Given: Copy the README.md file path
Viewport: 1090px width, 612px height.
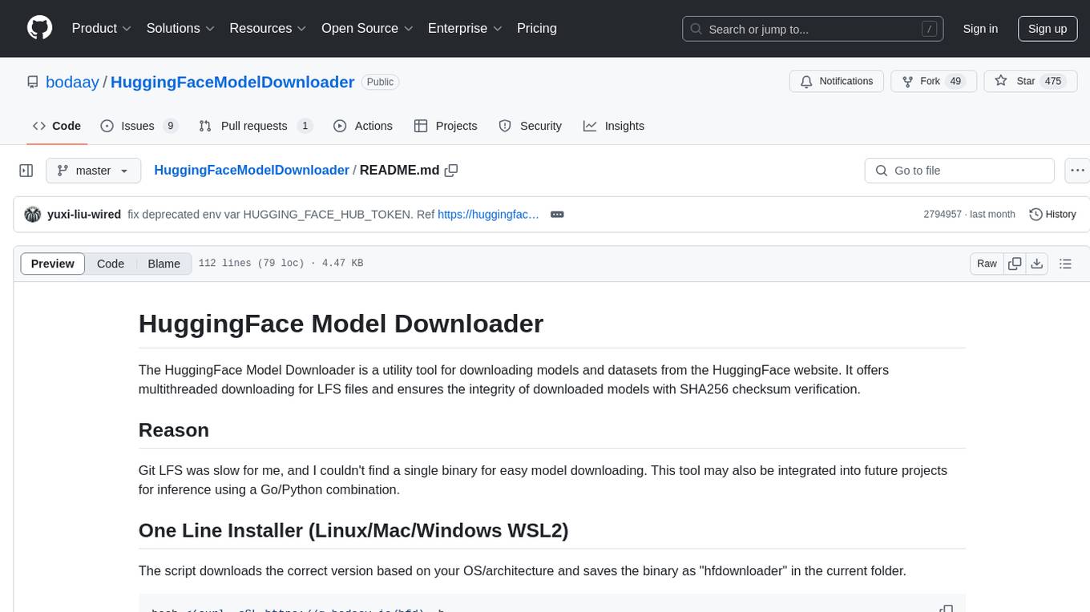Looking at the screenshot, I should click(x=451, y=170).
